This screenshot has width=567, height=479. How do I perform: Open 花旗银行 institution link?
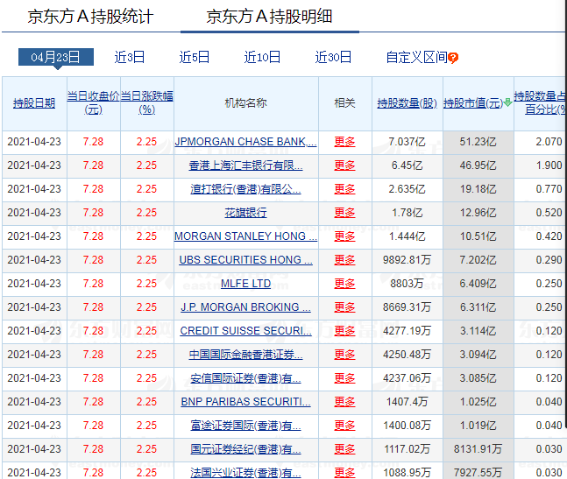tap(245, 213)
